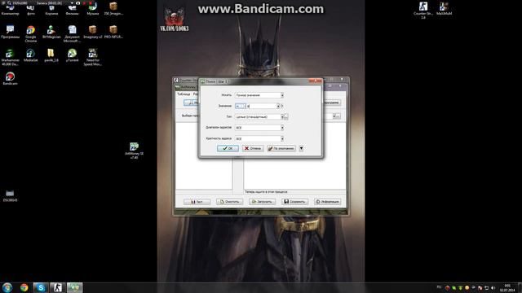Click the Сохранить button in ArtMoney
The width and height of the screenshot is (522, 293).
[x=294, y=202]
